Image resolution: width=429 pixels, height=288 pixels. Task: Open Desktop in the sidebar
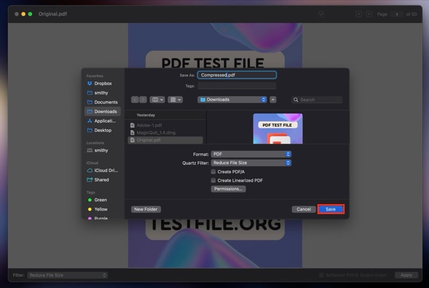102,130
